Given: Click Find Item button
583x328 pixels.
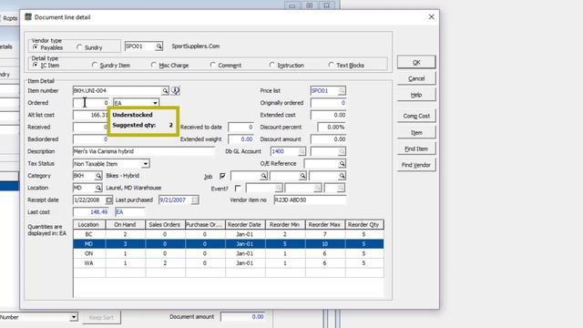Looking at the screenshot, I should click(416, 149).
